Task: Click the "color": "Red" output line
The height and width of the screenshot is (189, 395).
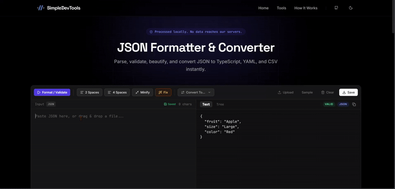Action: [219, 132]
